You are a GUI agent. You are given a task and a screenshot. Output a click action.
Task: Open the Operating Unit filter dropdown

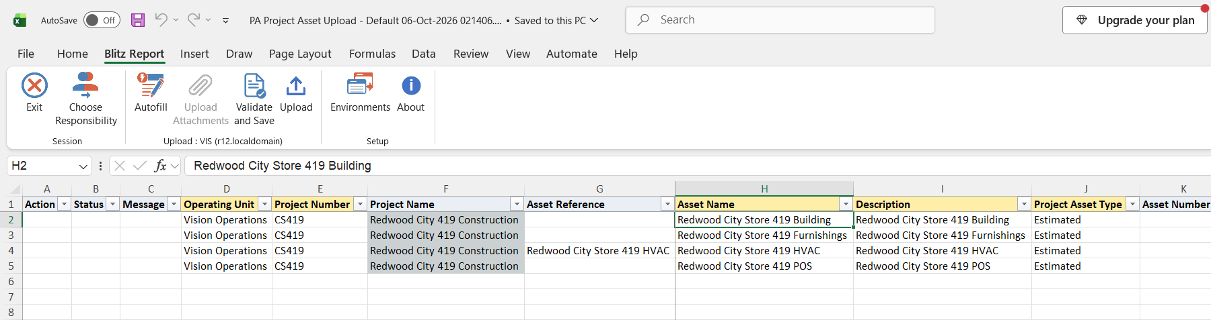point(264,204)
